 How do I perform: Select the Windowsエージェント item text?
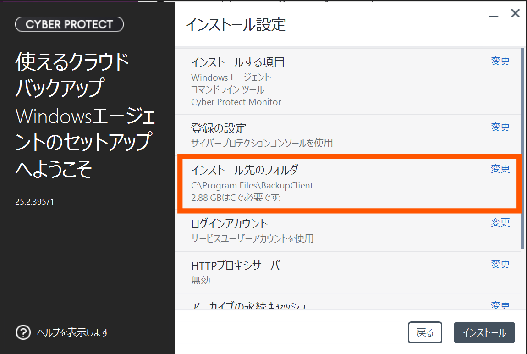231,77
